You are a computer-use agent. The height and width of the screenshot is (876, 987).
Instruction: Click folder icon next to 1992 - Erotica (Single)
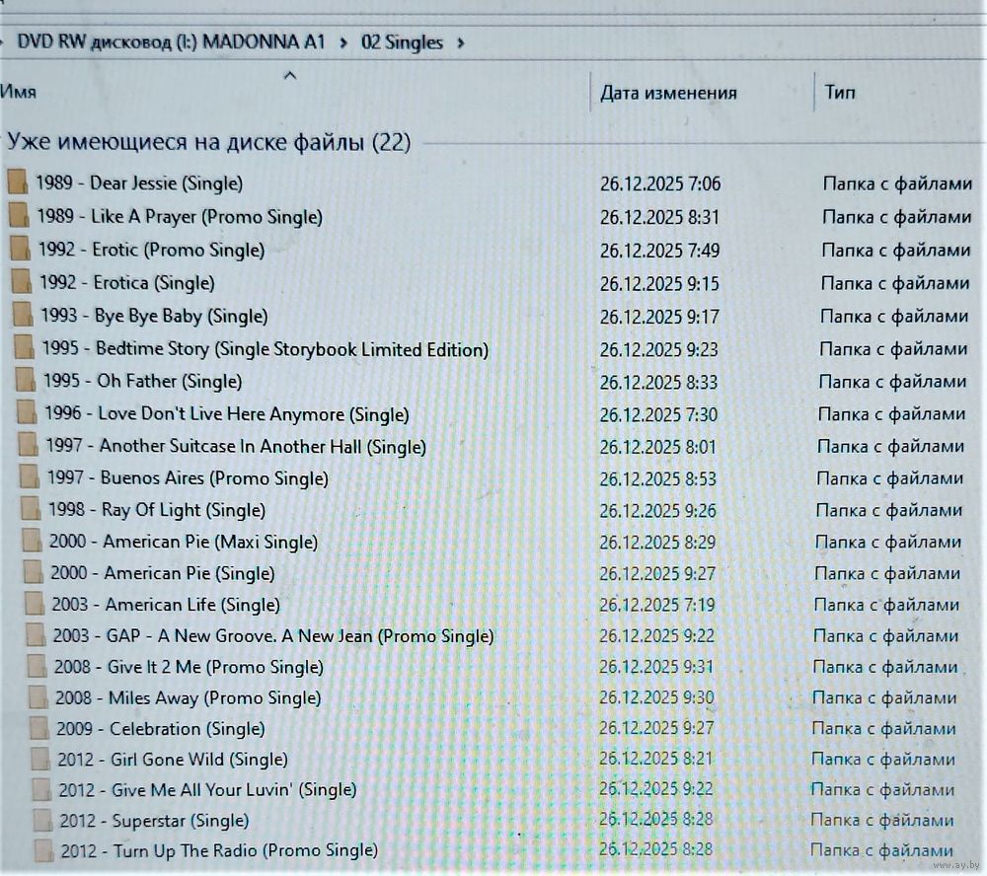coord(21,283)
